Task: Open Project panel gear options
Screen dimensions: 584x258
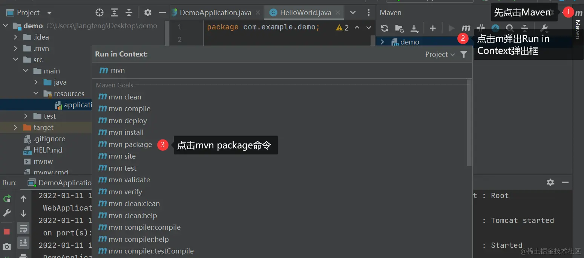Action: pyautogui.click(x=148, y=12)
